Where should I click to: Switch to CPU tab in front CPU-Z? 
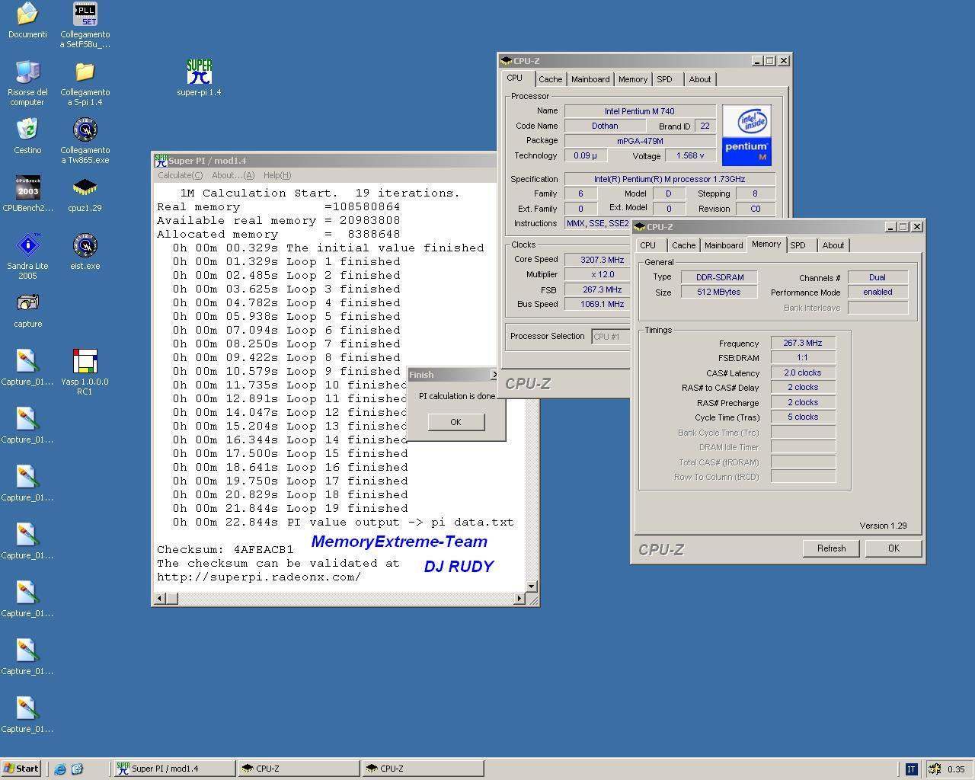pos(648,245)
